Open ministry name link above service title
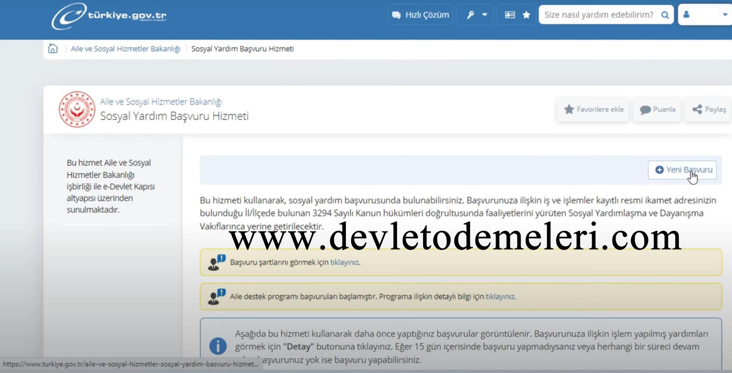 [161, 102]
